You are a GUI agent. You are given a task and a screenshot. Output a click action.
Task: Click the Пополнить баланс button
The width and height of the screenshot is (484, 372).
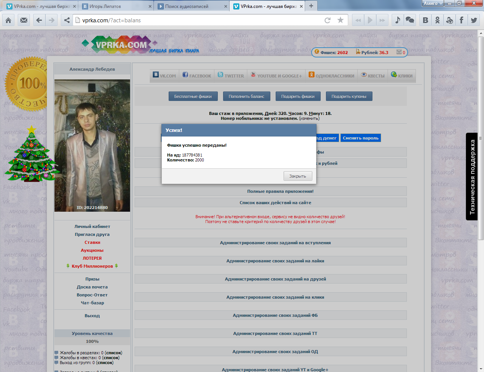tap(247, 96)
